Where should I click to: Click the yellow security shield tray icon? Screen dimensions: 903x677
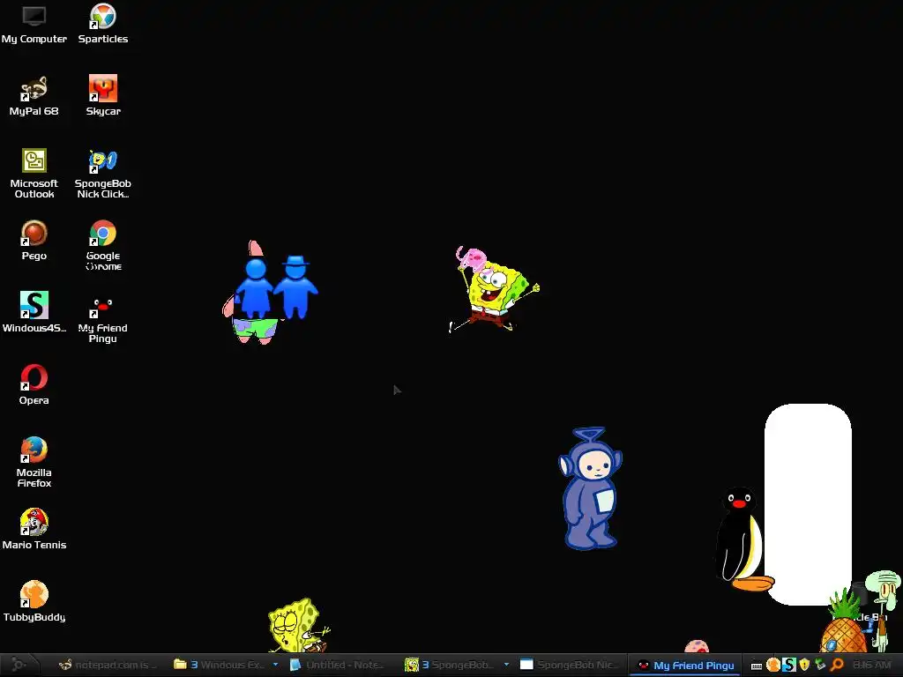pos(804,666)
